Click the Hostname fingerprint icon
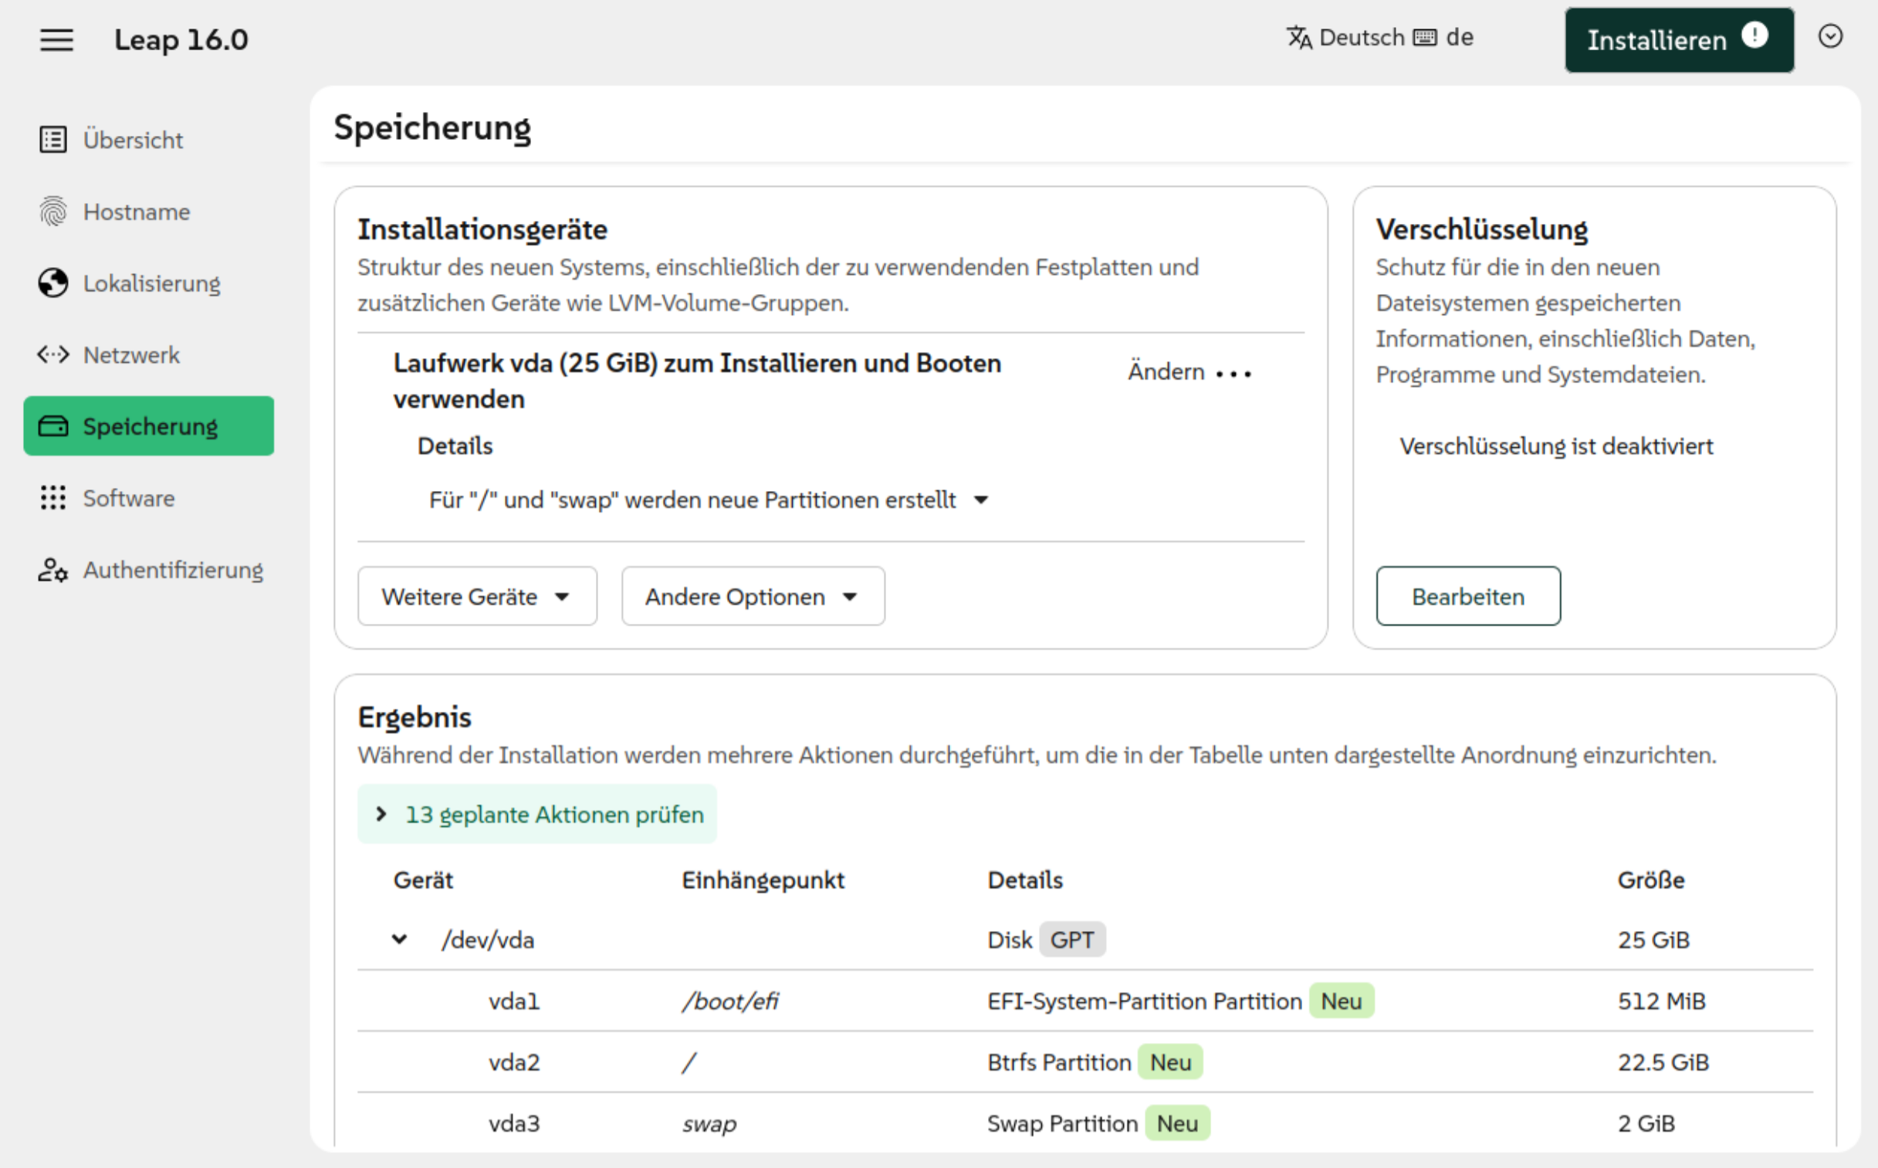Viewport: 1878px width, 1168px height. (52, 211)
